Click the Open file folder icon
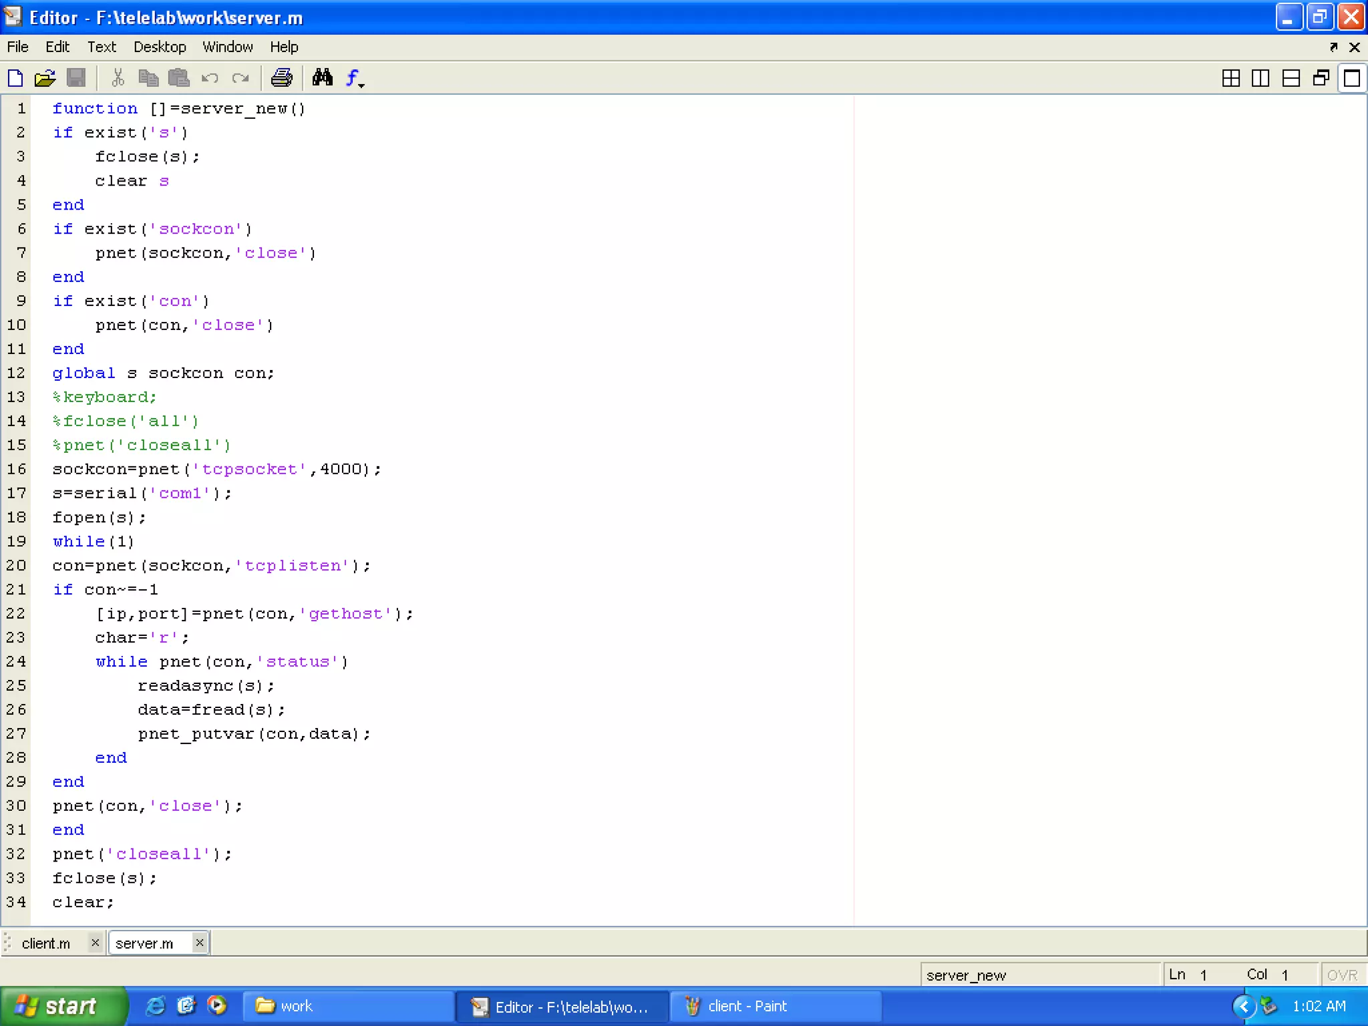The image size is (1368, 1026). tap(45, 78)
